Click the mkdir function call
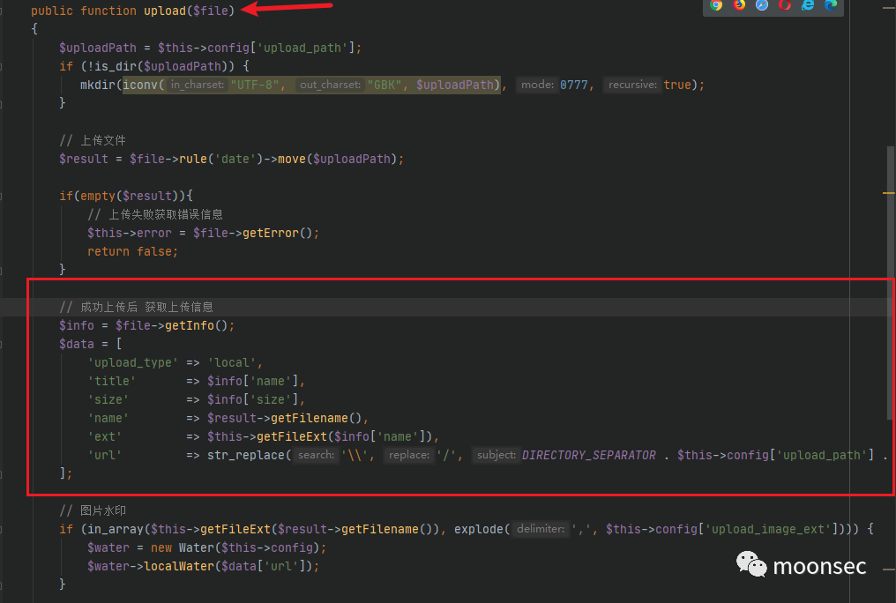 pos(98,86)
